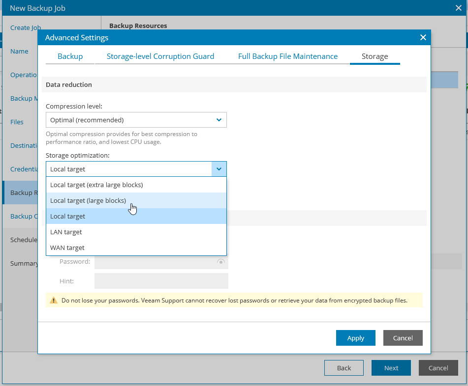Open the Storage-level Corruption Guard tab
Screen dimensions: 468x386
point(160,56)
